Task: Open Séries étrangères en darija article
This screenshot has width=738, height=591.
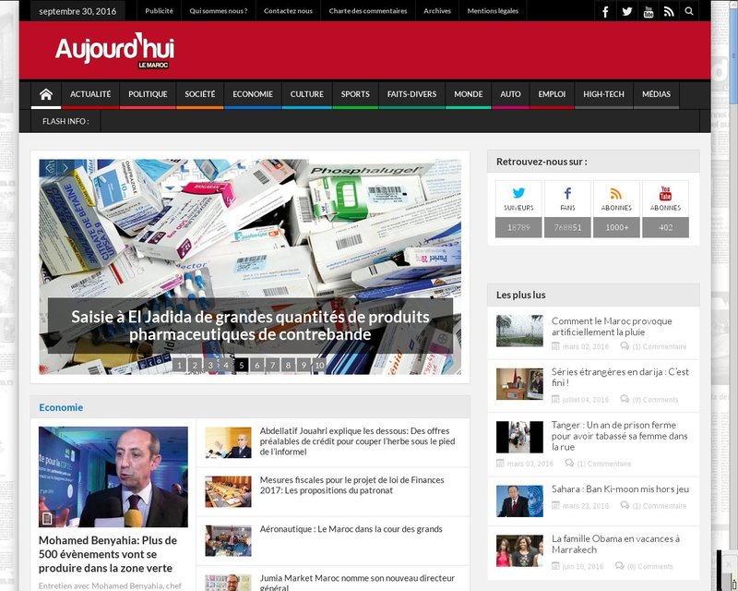Action: click(x=620, y=377)
